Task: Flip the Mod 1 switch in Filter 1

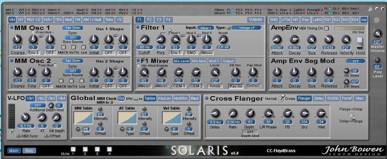Action: (169, 32)
